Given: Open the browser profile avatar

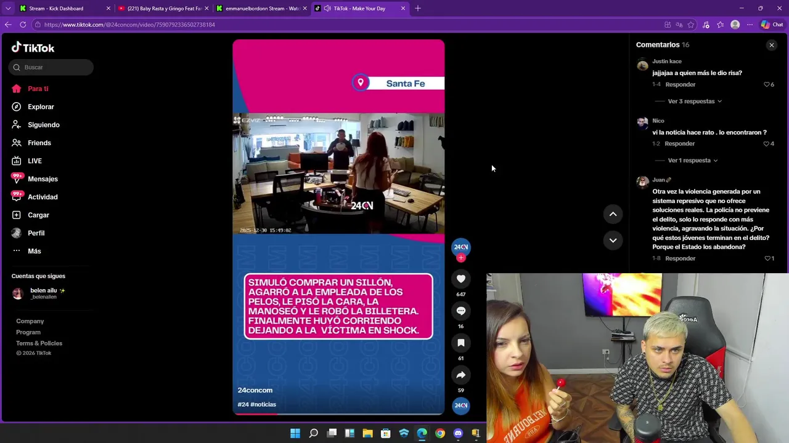Looking at the screenshot, I should click(735, 25).
